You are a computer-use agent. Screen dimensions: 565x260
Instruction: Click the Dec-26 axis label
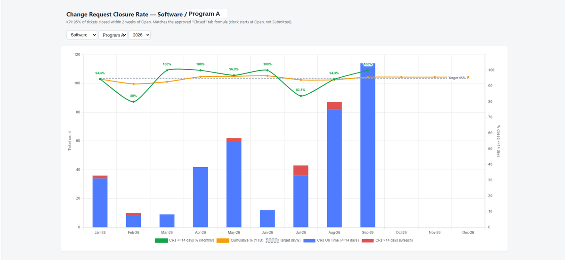(468, 233)
